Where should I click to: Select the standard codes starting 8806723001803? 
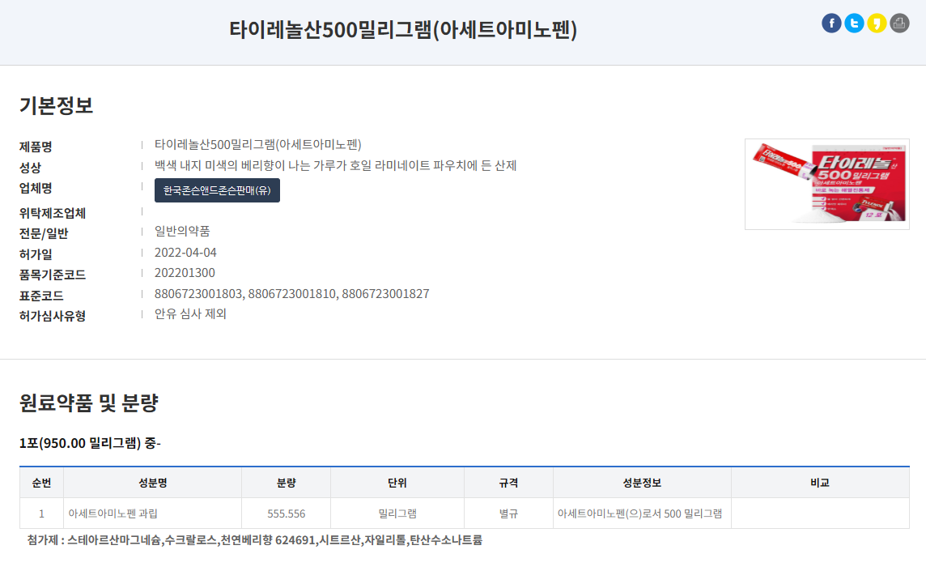(x=291, y=294)
